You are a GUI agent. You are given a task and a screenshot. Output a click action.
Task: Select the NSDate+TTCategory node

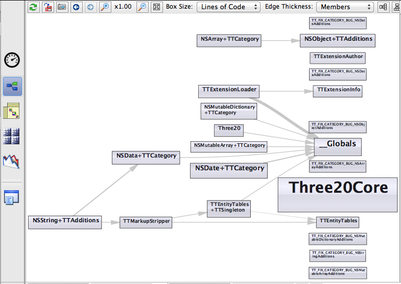(229, 171)
